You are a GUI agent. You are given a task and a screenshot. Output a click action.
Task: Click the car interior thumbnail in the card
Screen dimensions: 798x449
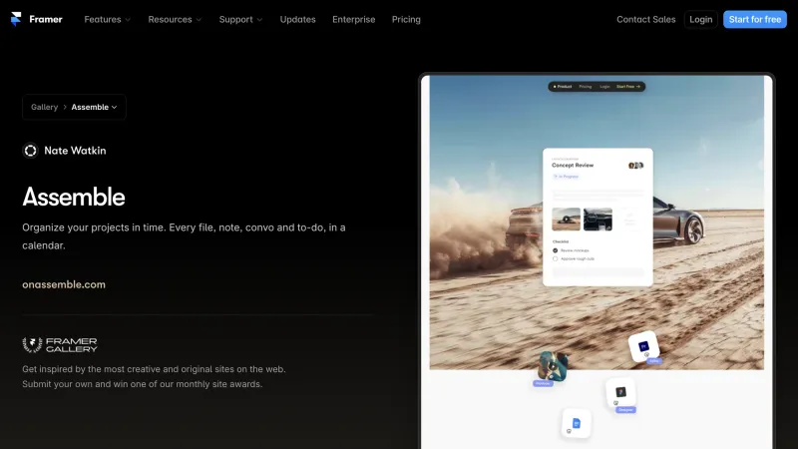pyautogui.click(x=598, y=220)
